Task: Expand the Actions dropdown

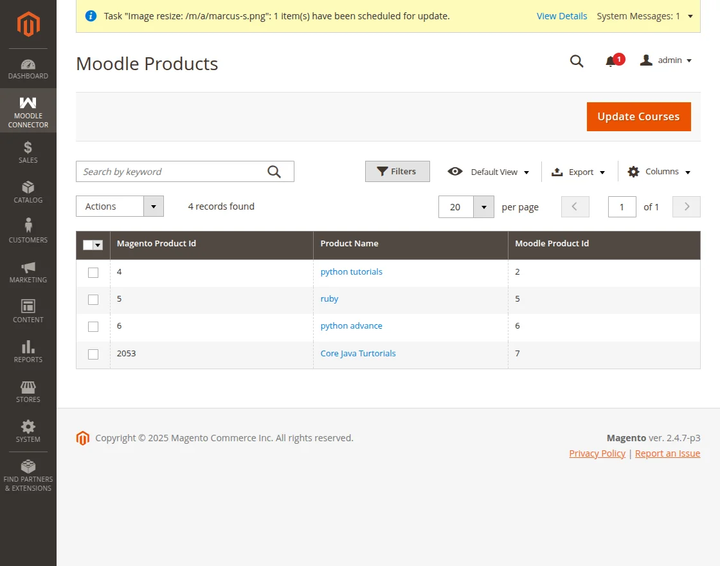Action: click(120, 206)
